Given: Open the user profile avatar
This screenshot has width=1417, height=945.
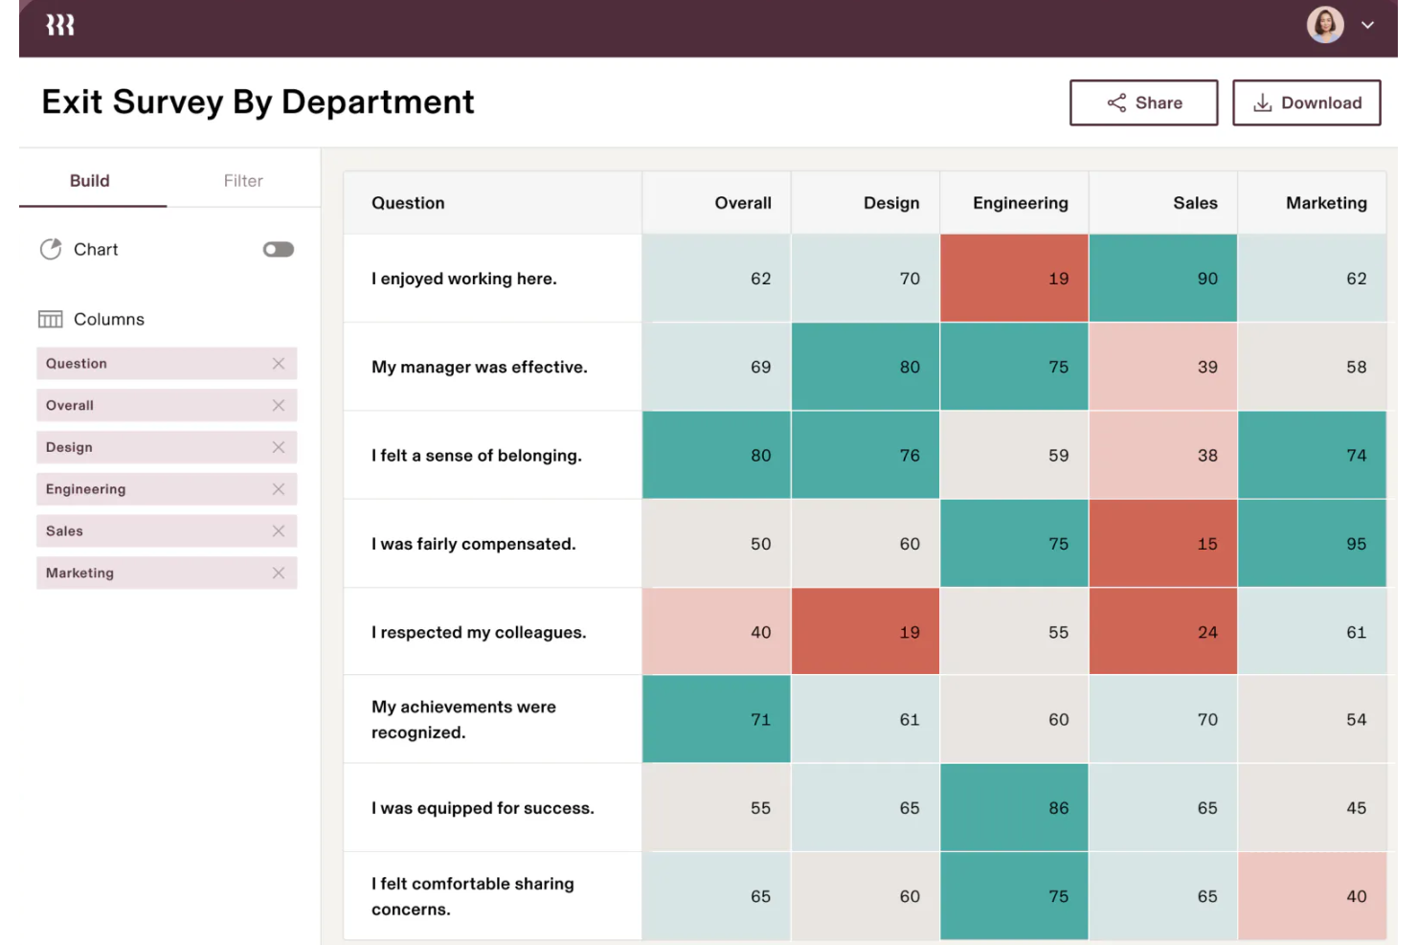Looking at the screenshot, I should [1325, 25].
